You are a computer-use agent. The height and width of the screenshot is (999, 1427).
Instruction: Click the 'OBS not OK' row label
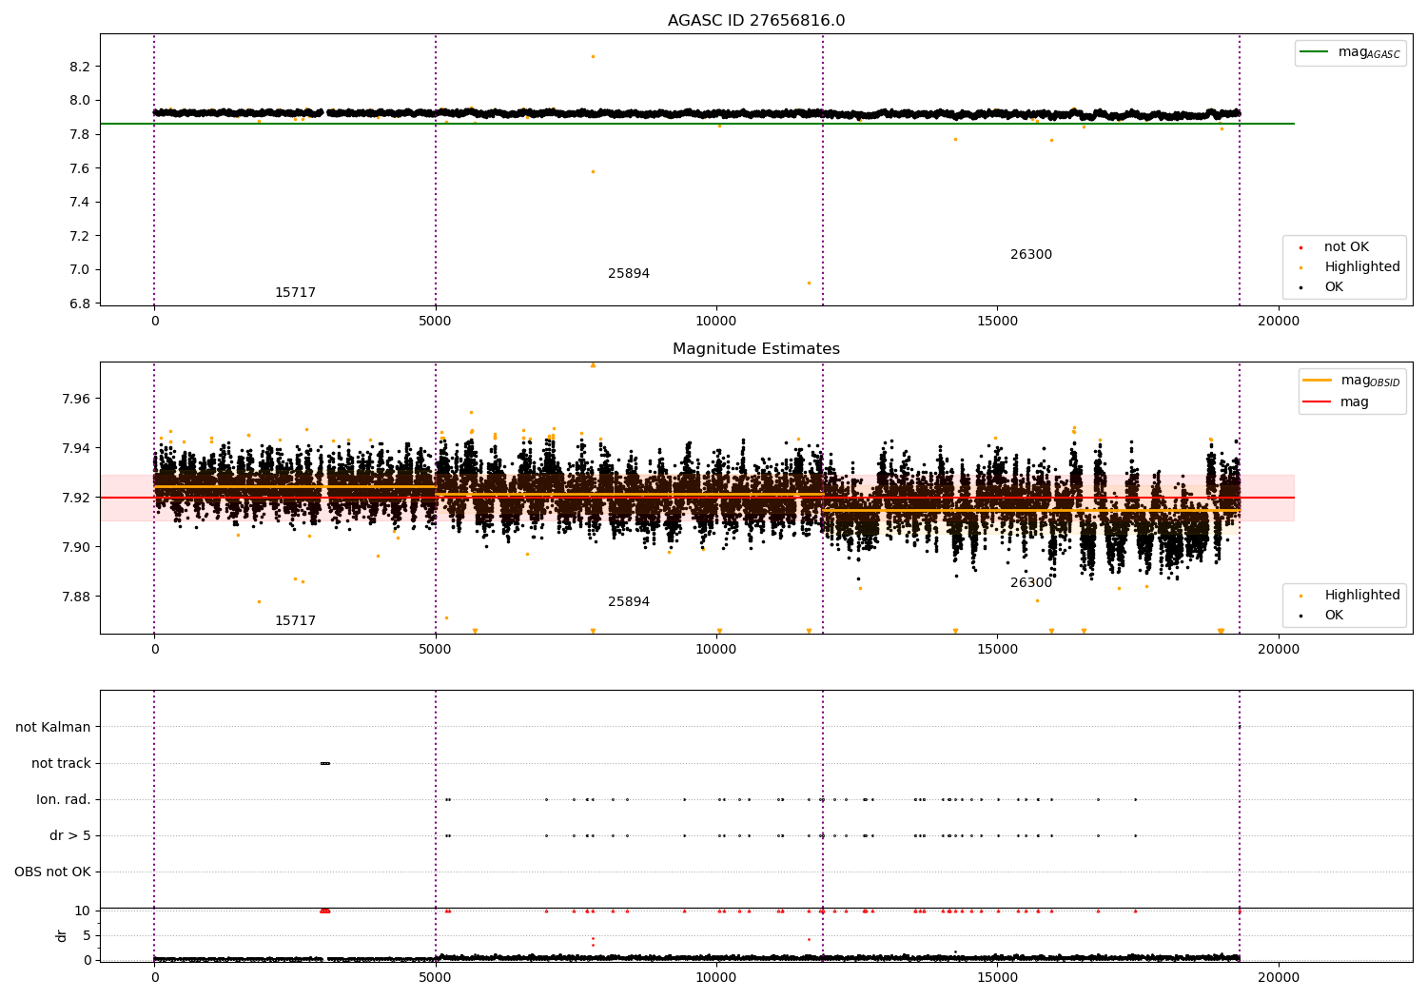click(52, 872)
